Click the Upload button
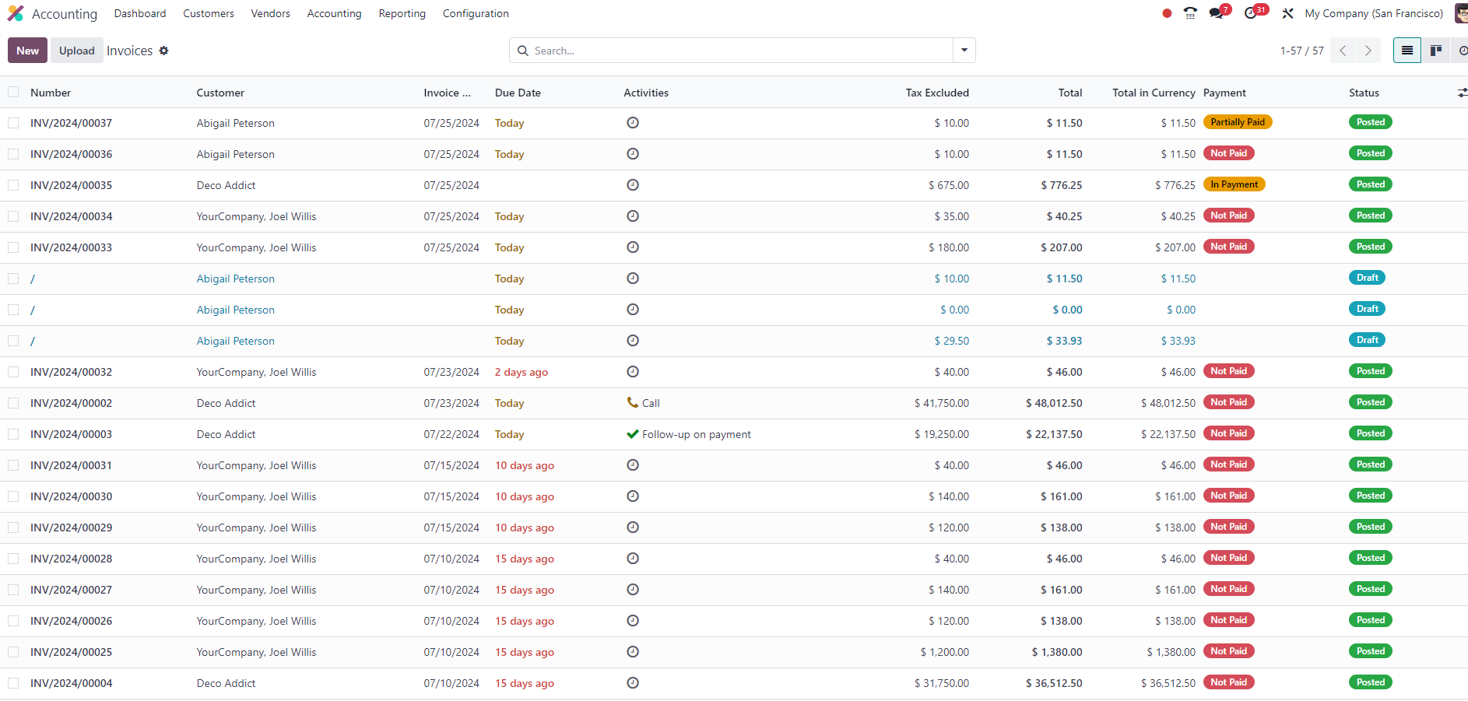Image resolution: width=1468 pixels, height=701 pixels. pyautogui.click(x=76, y=51)
